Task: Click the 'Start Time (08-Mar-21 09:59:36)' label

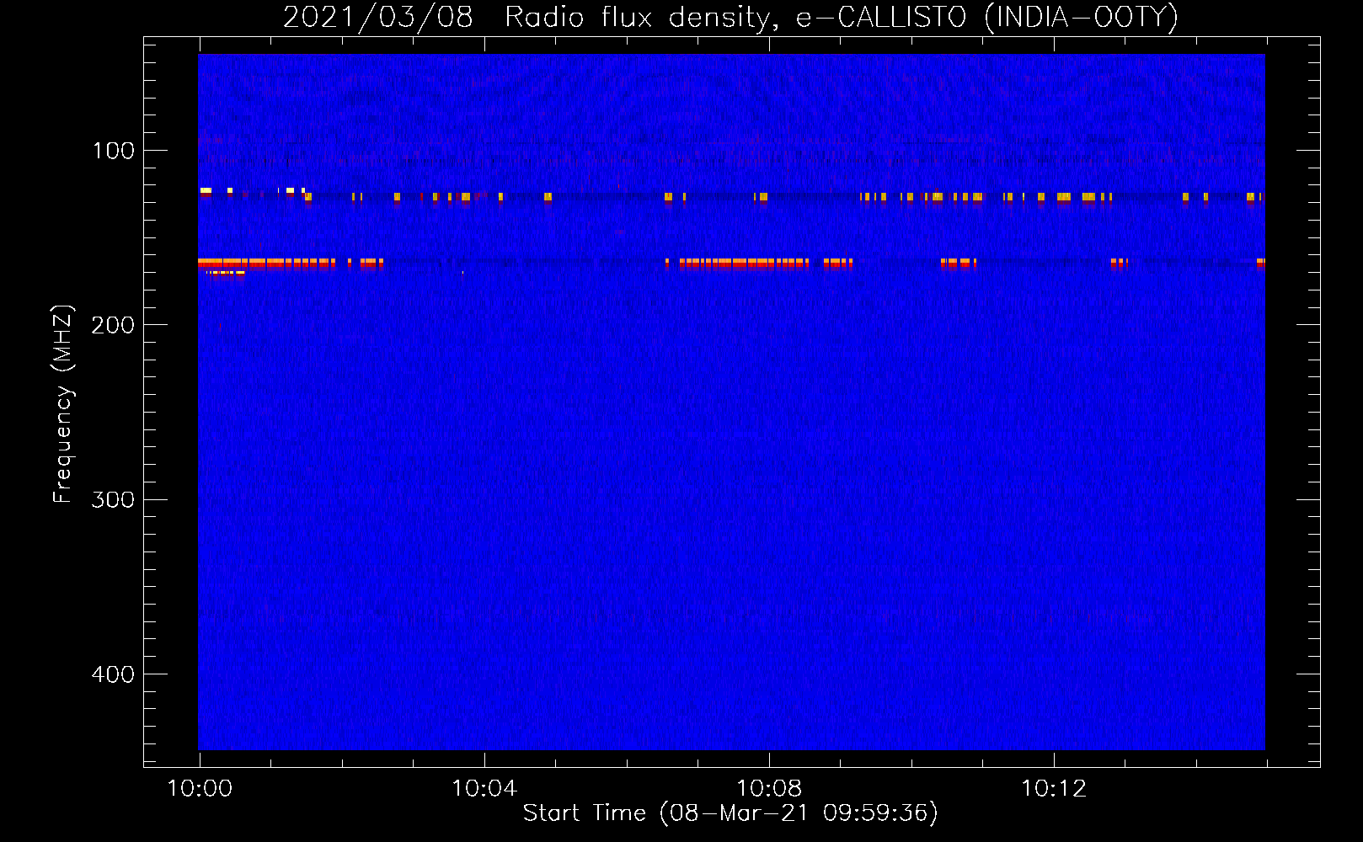Action: [730, 813]
